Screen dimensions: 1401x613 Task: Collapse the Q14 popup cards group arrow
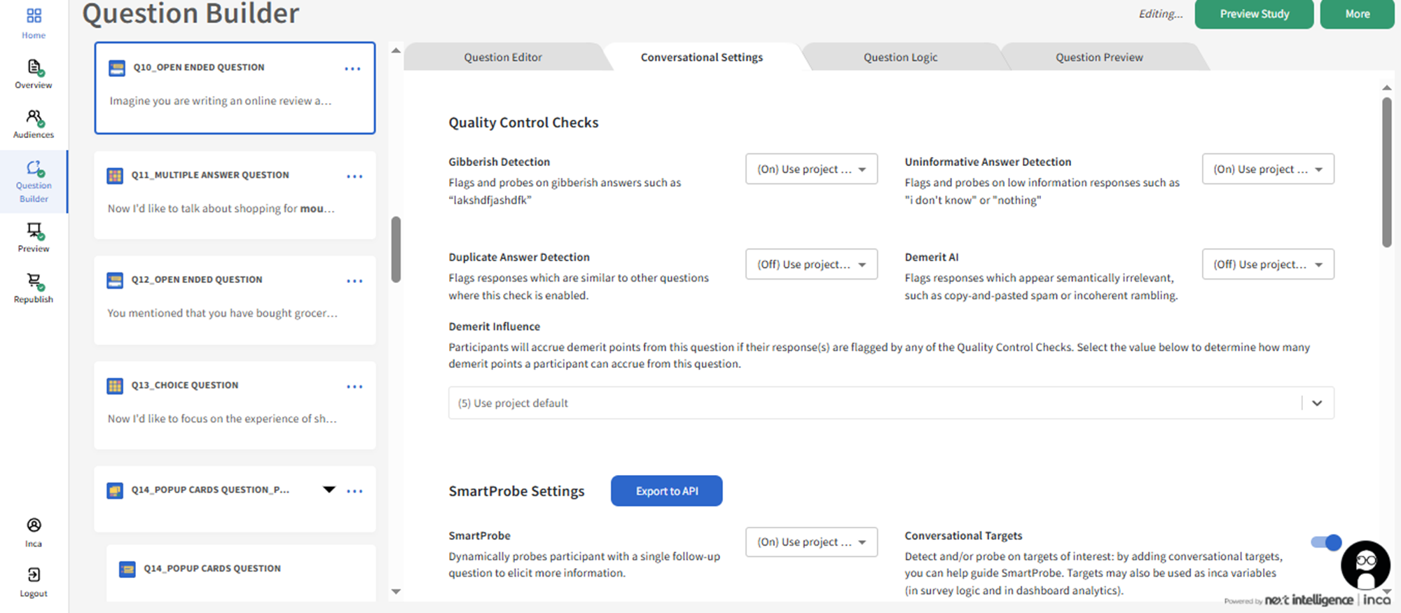(x=329, y=490)
